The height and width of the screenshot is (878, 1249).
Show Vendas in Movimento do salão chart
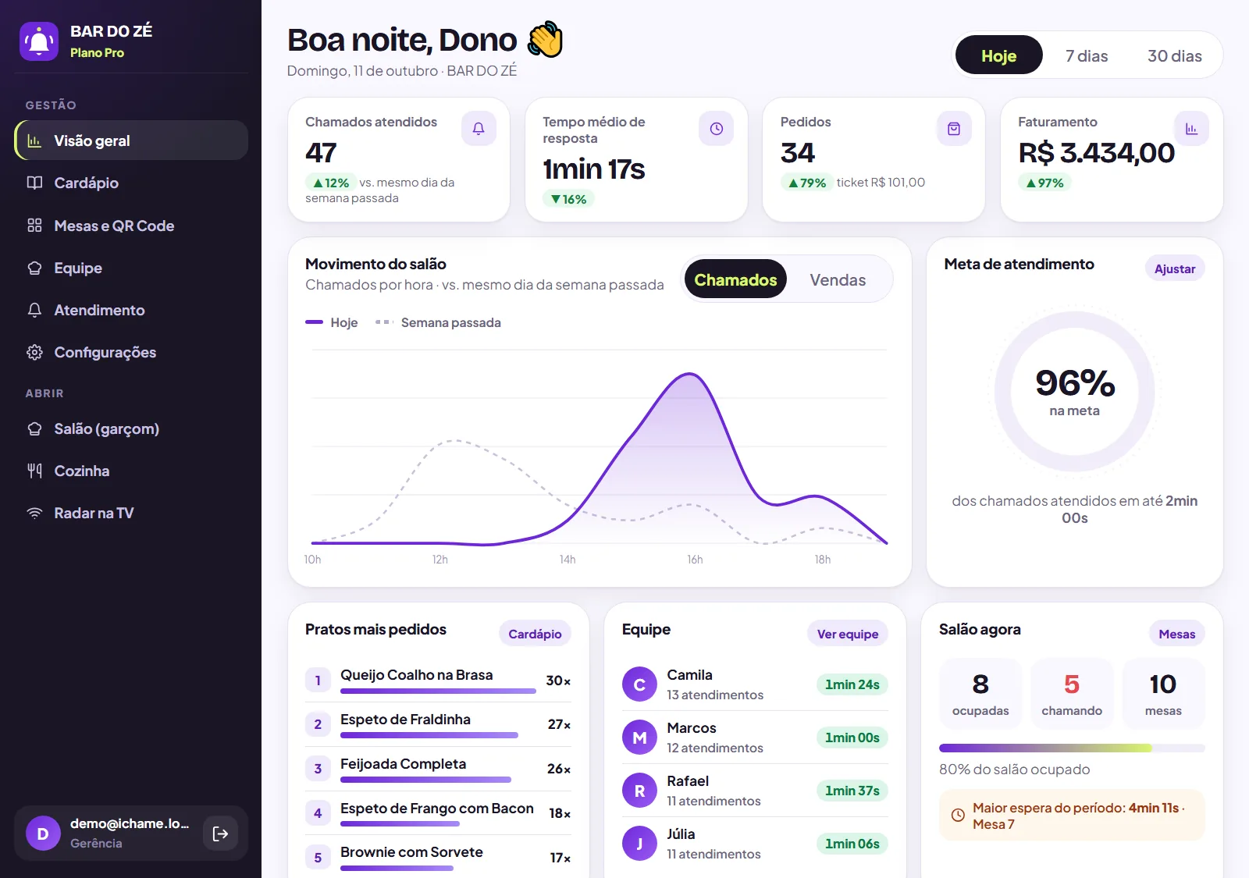coord(838,279)
